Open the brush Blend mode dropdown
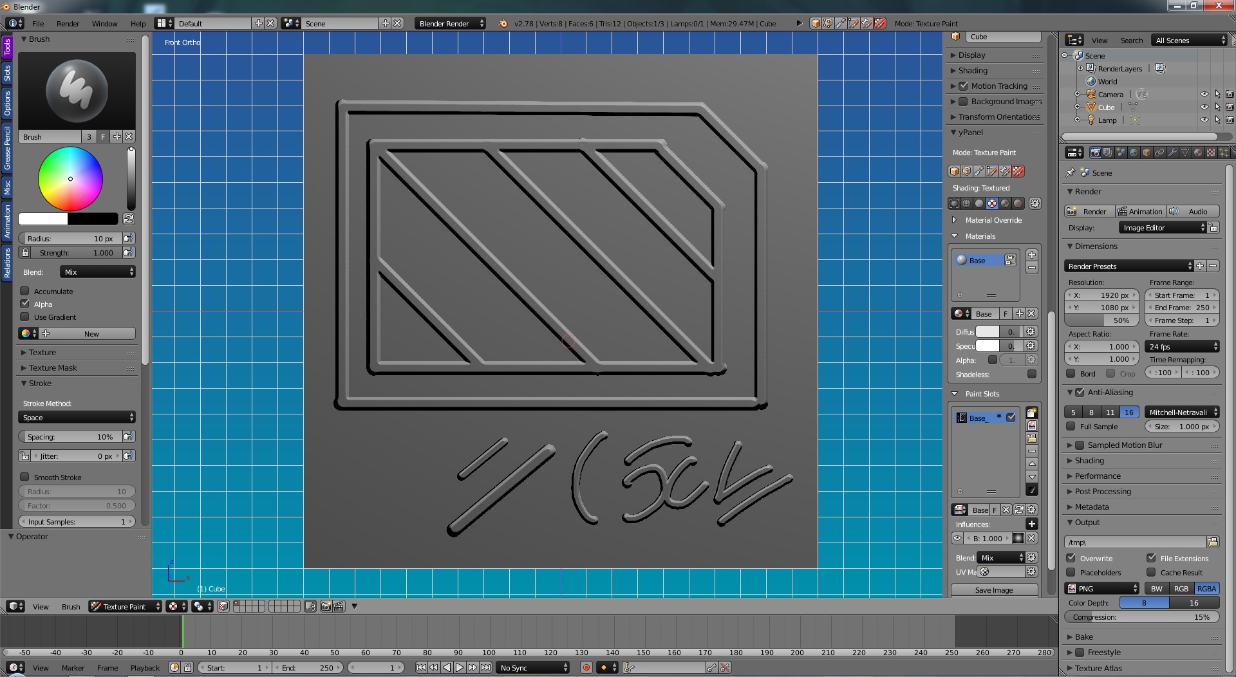This screenshot has width=1236, height=677. coord(98,272)
